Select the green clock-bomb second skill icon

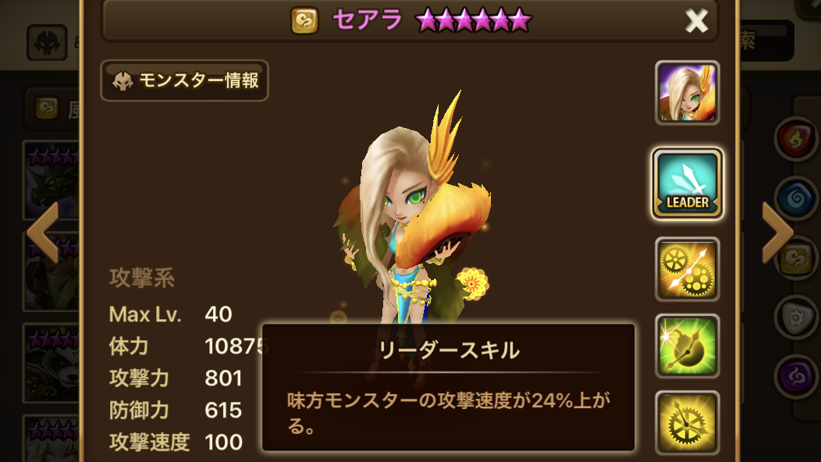687,346
